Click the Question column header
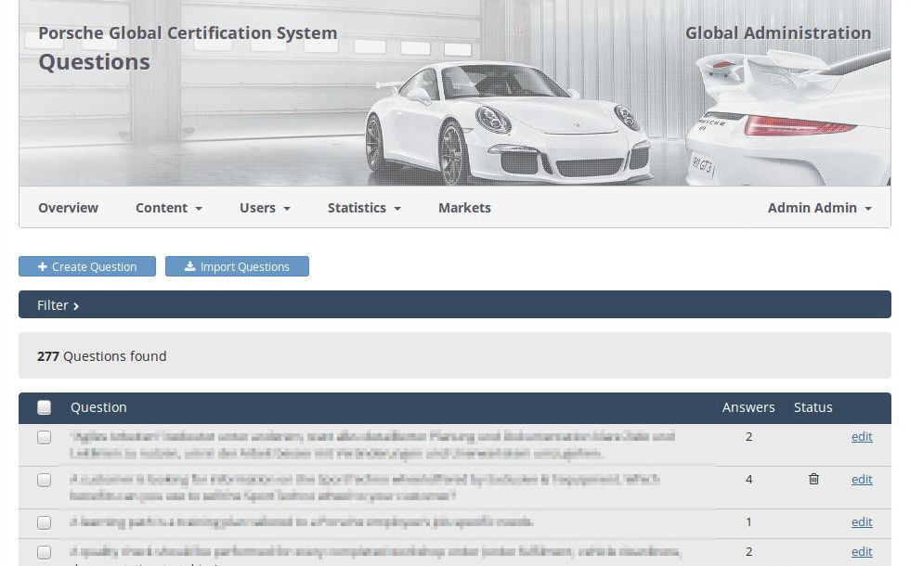Screen dimensions: 910x566 click(98, 407)
